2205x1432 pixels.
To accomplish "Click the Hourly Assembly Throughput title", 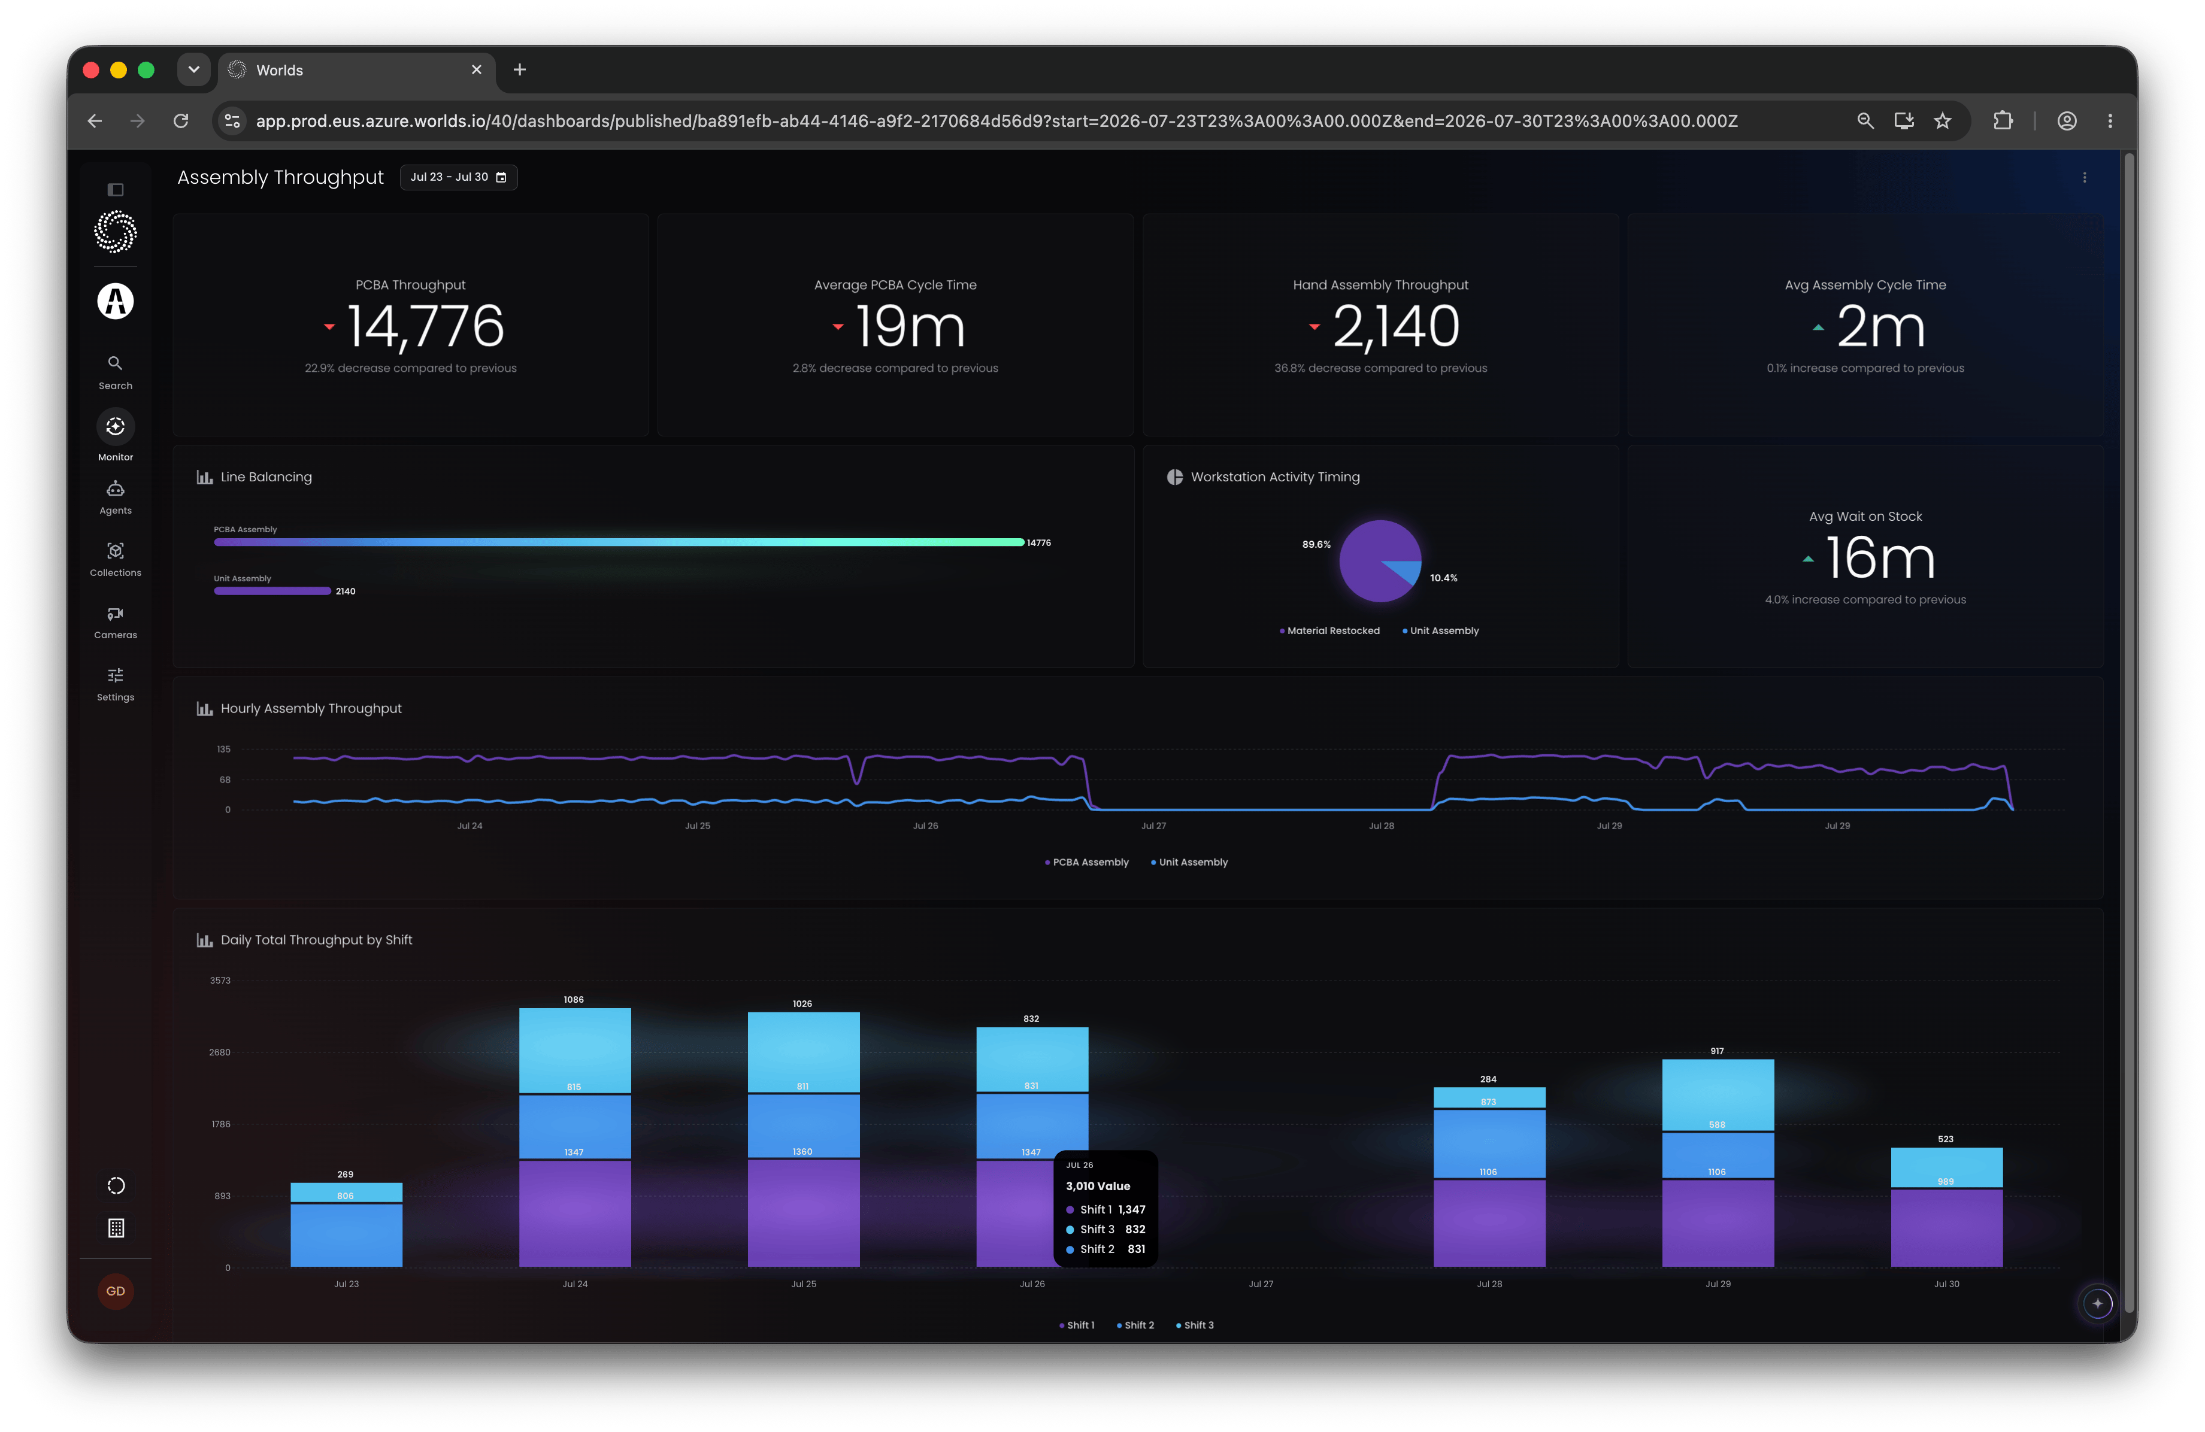I will click(x=311, y=709).
